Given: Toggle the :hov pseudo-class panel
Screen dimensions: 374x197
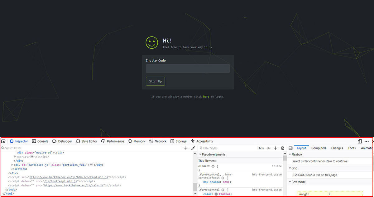Looking at the screenshot, I should coord(261,148).
